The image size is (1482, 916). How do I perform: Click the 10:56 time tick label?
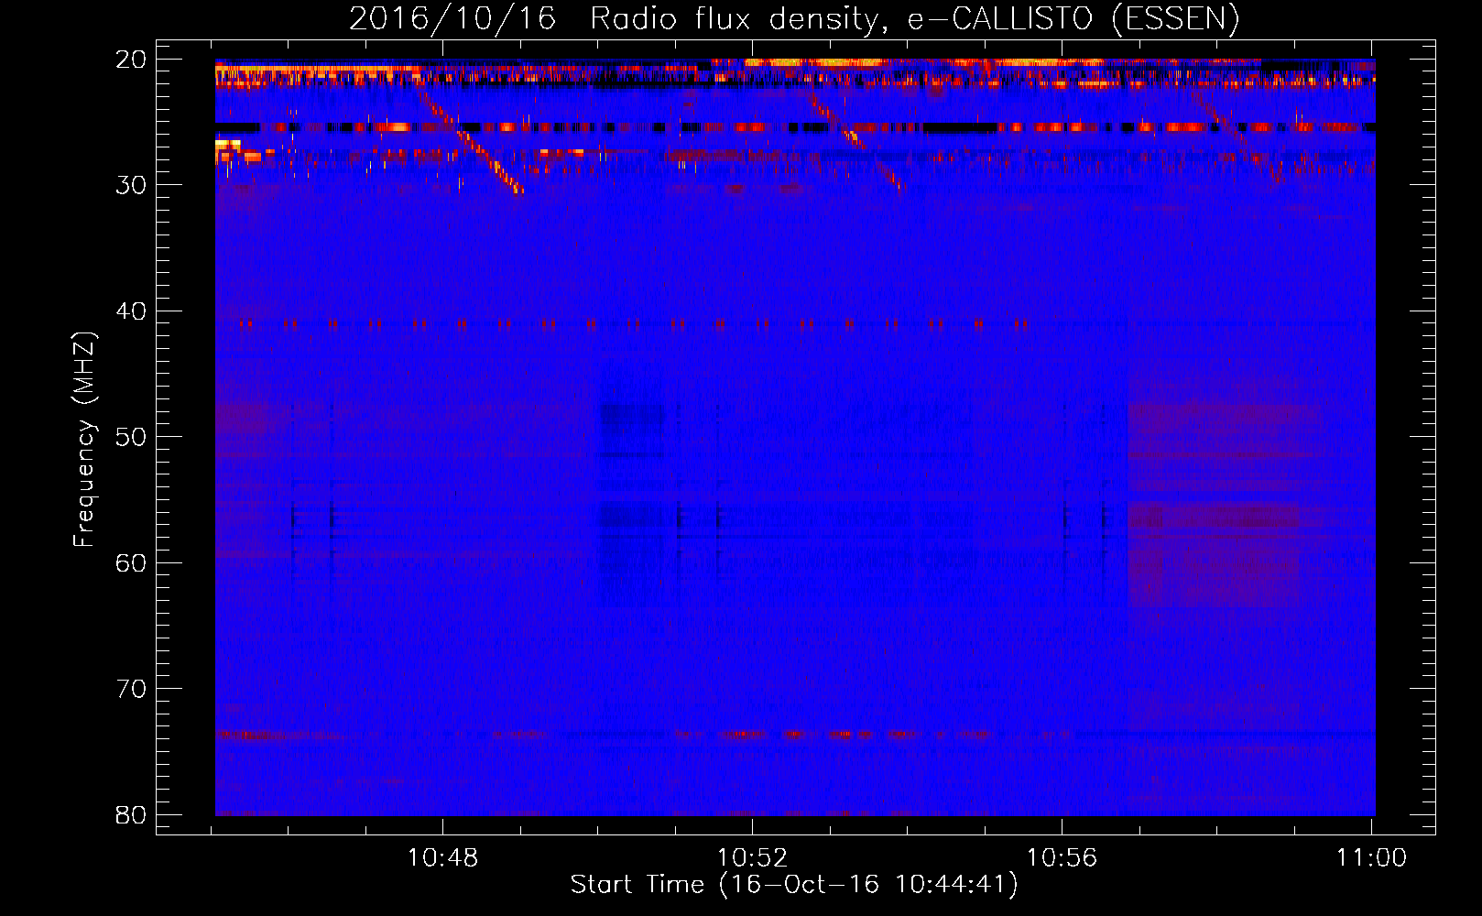(1062, 858)
